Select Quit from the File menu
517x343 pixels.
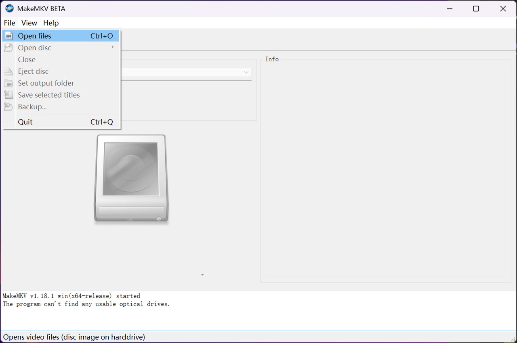61,122
